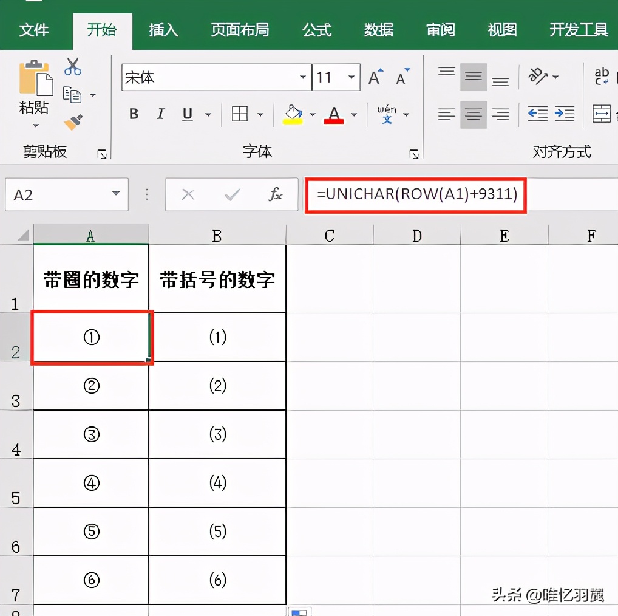Image resolution: width=618 pixels, height=616 pixels.
Task: Switch to the 公式 tab
Action: point(317,30)
